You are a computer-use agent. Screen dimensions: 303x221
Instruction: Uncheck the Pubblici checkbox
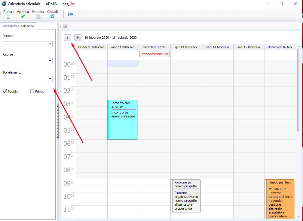[5, 92]
